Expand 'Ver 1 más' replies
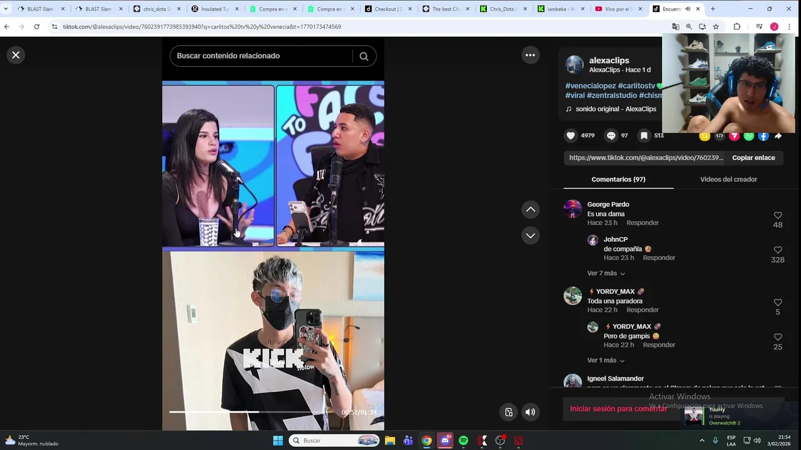 tap(606, 361)
